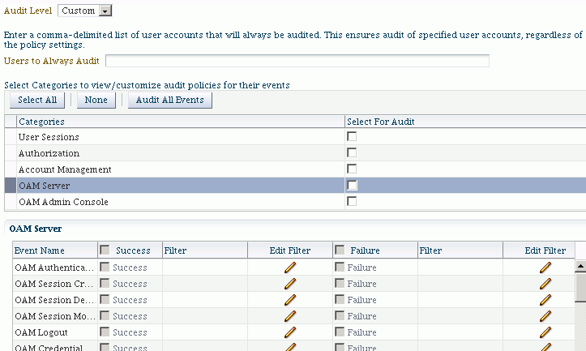
Task: Edit success filter pencil for OAM Session Destroy
Action: pos(290,300)
